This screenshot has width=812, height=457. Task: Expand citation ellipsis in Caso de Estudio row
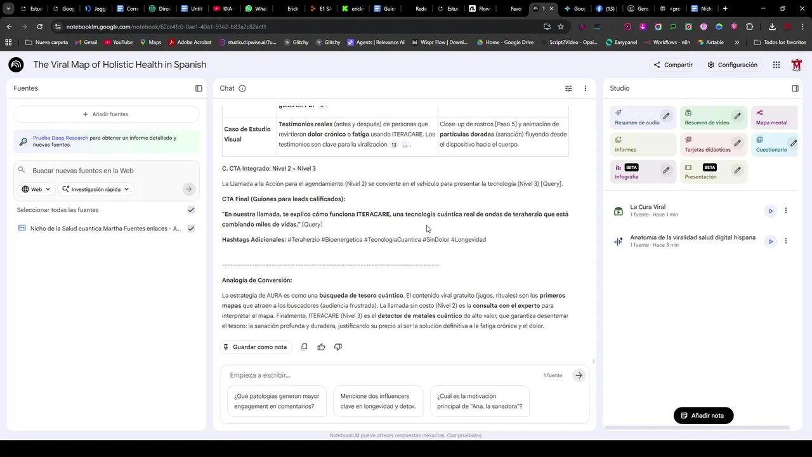[405, 145]
